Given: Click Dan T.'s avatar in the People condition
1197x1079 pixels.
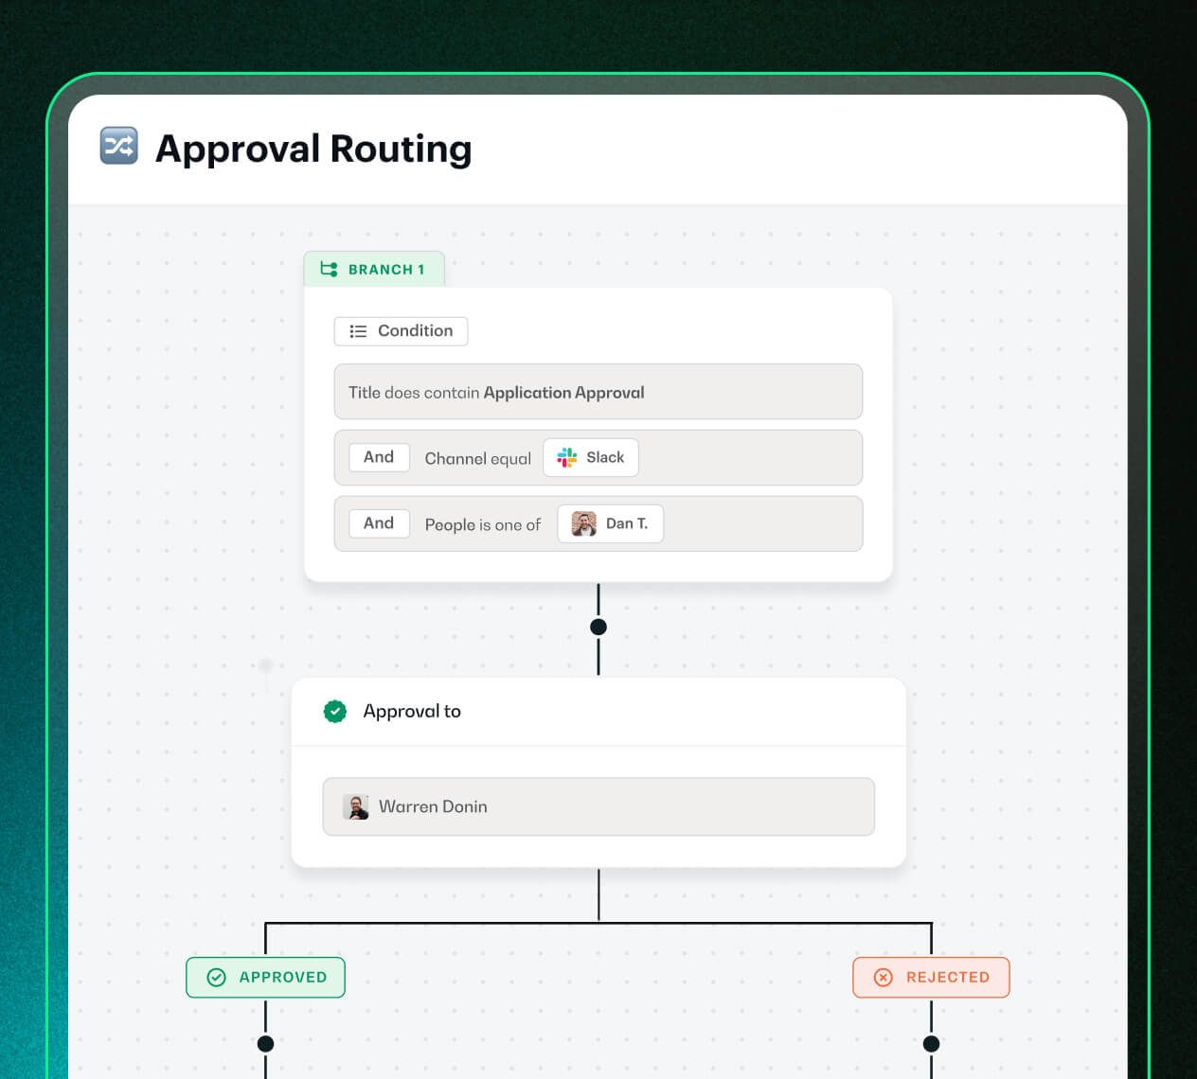Looking at the screenshot, I should pyautogui.click(x=584, y=523).
